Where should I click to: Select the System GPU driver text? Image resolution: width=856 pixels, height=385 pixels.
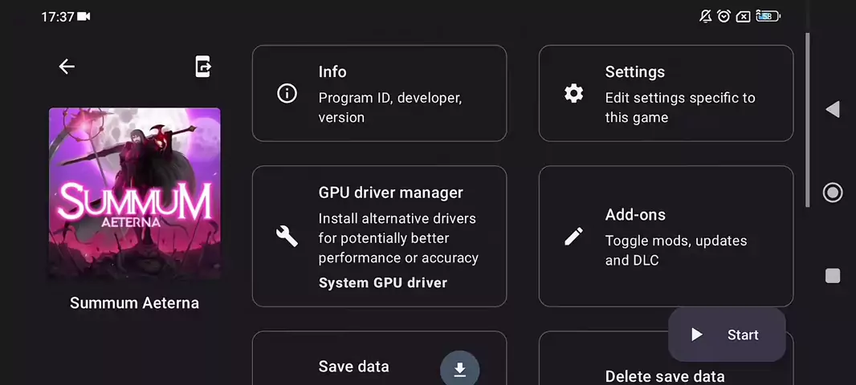pyautogui.click(x=382, y=282)
